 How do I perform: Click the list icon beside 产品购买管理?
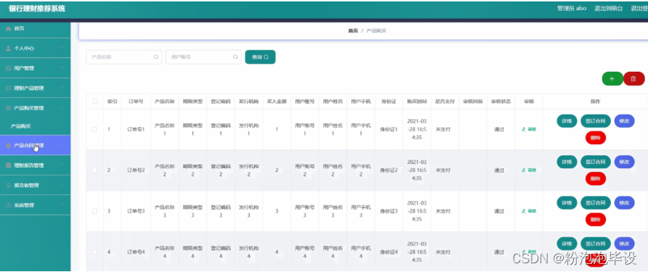coord(8,108)
